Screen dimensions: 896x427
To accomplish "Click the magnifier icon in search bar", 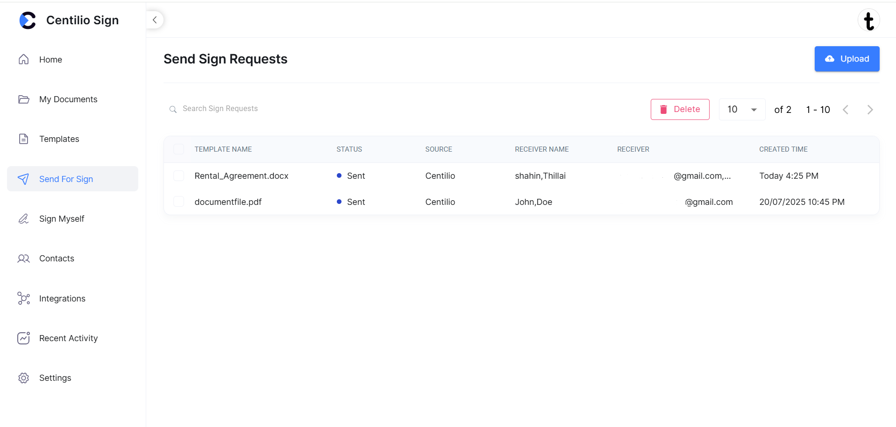I will 173,109.
